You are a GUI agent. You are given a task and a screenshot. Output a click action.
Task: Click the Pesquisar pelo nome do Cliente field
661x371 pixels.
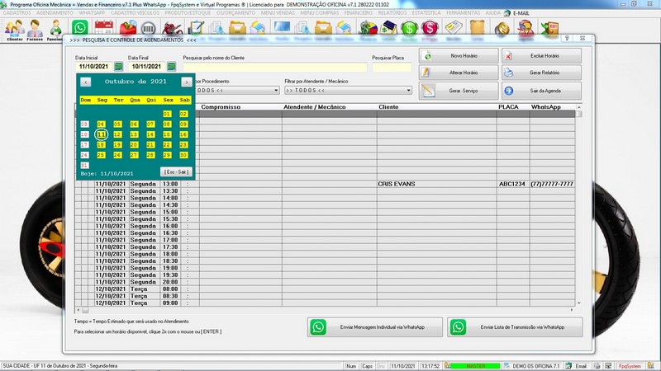[275, 67]
